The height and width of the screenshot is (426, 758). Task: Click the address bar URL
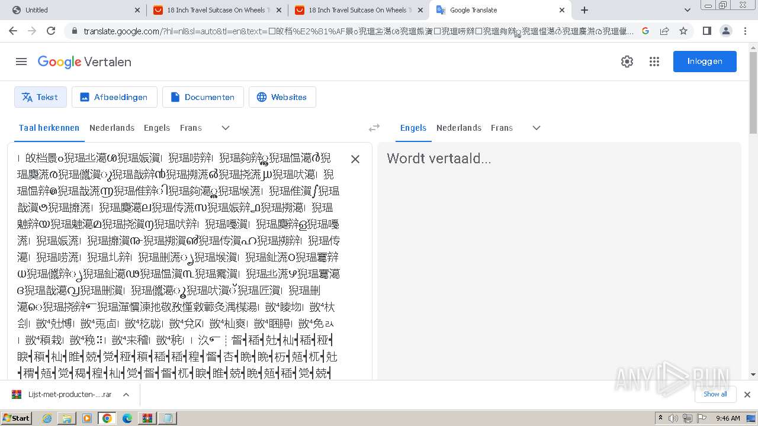[x=358, y=31]
